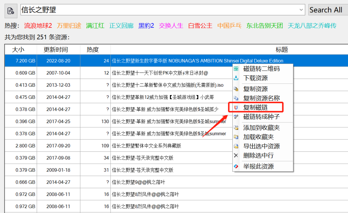The height and width of the screenshot is (213, 348).
Task: Open hot search link 中国乒乓
Action: [229, 26]
